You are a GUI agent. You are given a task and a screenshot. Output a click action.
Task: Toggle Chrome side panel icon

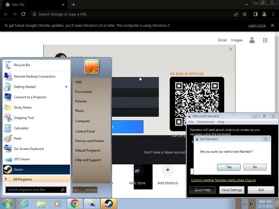tap(256, 14)
